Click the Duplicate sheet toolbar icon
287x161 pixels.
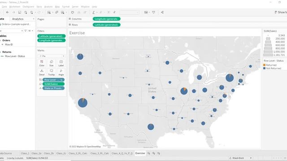pos(57,13)
